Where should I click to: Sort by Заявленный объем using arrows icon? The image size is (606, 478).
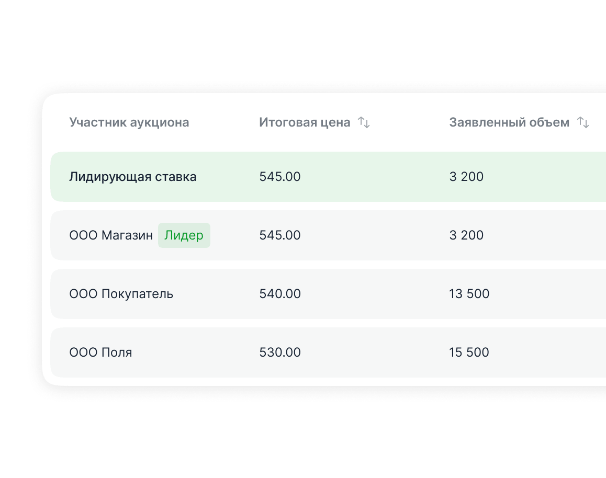[x=583, y=123]
